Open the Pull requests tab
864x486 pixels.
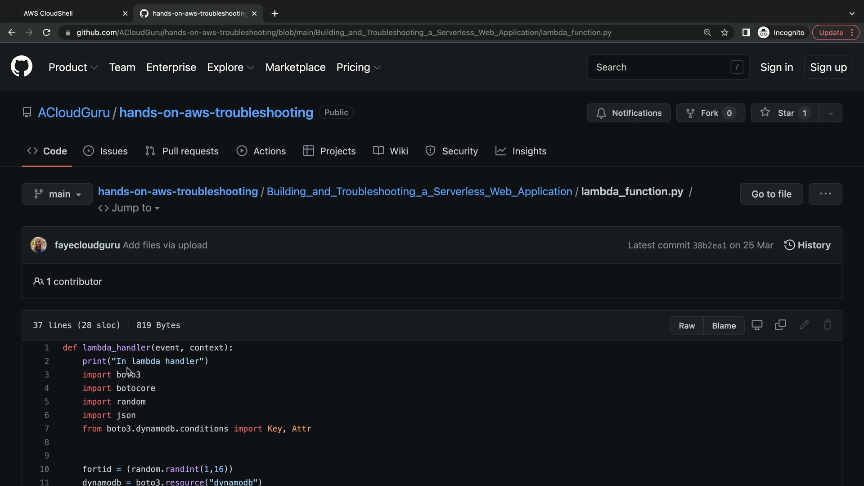182,151
